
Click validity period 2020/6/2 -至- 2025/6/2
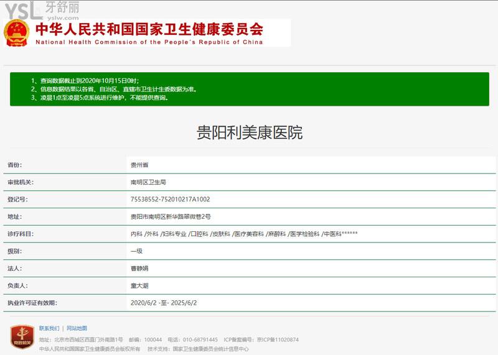(x=164, y=303)
